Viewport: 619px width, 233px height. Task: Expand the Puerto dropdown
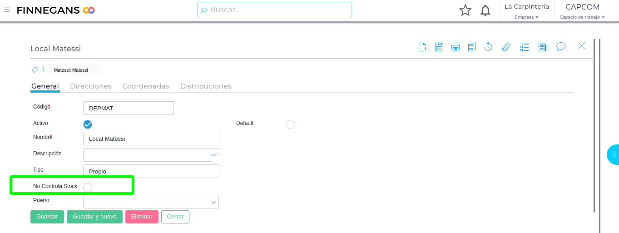pyautogui.click(x=213, y=202)
